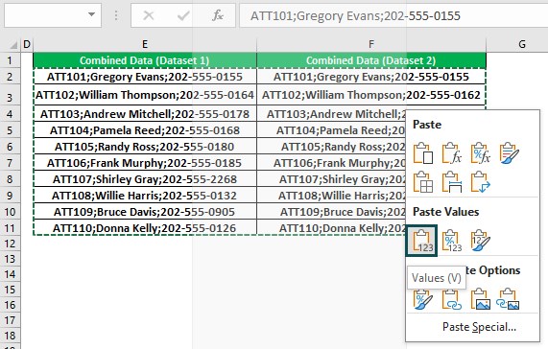The height and width of the screenshot is (349, 548).
Task: Select Keep Source Column Widths icon
Action: pos(451,181)
